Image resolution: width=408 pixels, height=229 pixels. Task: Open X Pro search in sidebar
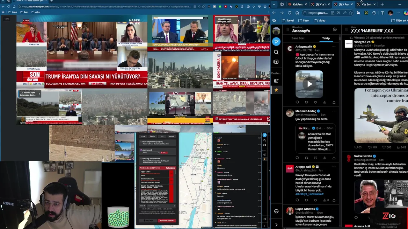point(276,52)
